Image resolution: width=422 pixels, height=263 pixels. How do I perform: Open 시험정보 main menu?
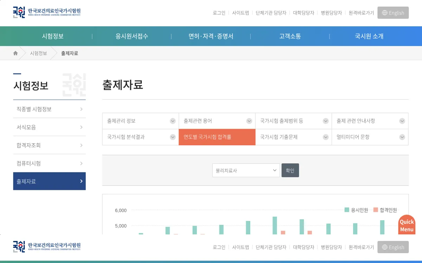pyautogui.click(x=53, y=36)
